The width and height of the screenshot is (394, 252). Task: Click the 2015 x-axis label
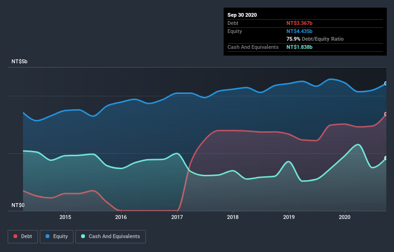click(65, 217)
